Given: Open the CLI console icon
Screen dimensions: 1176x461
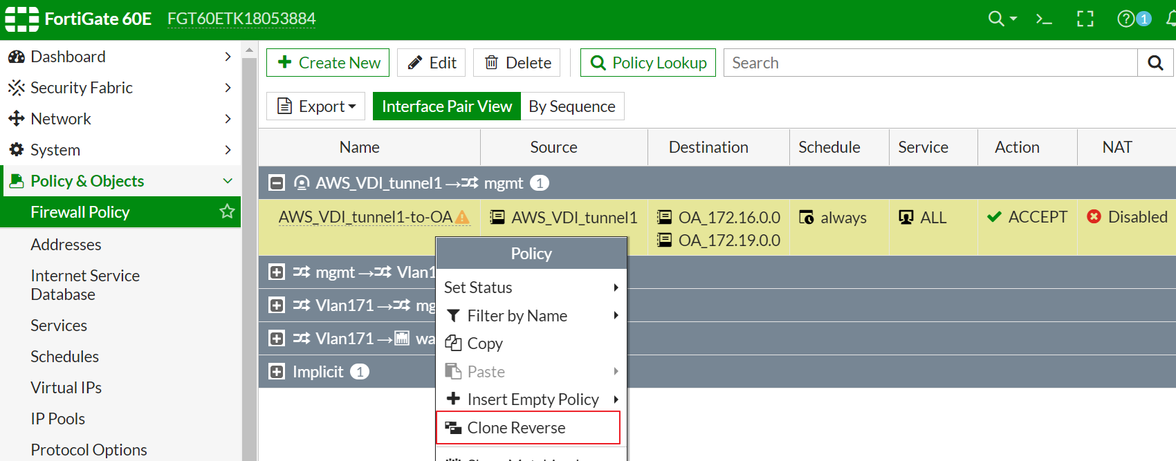Looking at the screenshot, I should pos(1043,19).
